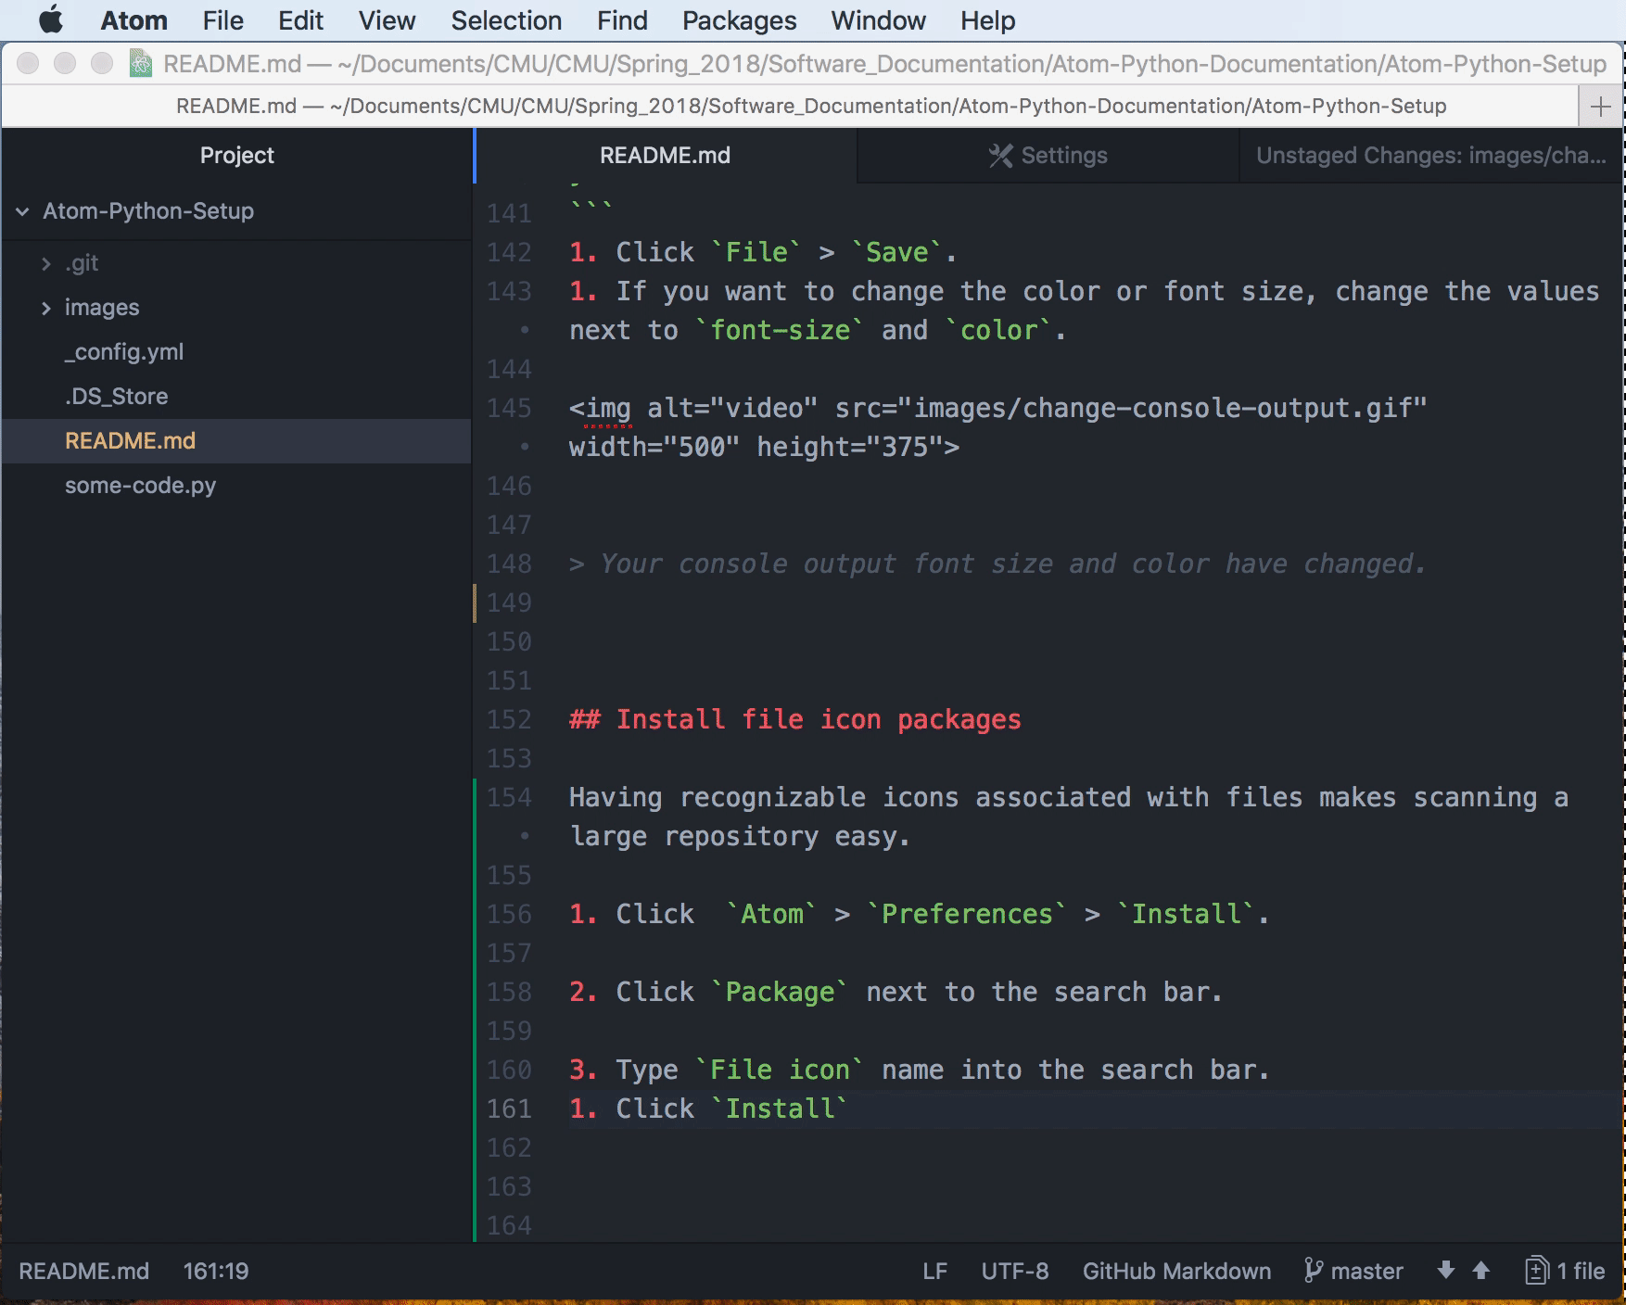Change GitHub Markdown grammar selector

tap(1176, 1271)
